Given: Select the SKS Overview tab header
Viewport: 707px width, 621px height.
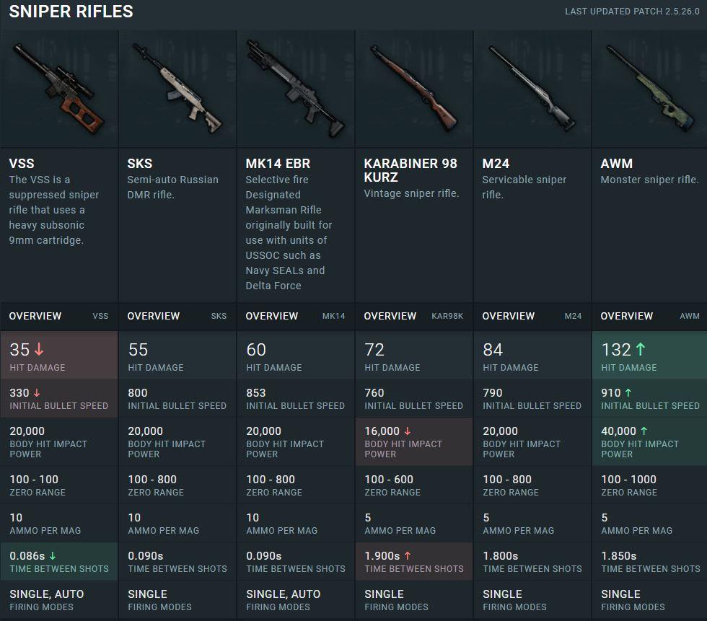Looking at the screenshot, I should tap(177, 316).
